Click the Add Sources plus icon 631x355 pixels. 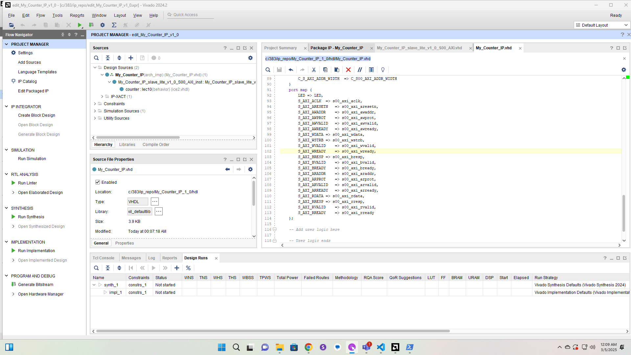tap(131, 58)
